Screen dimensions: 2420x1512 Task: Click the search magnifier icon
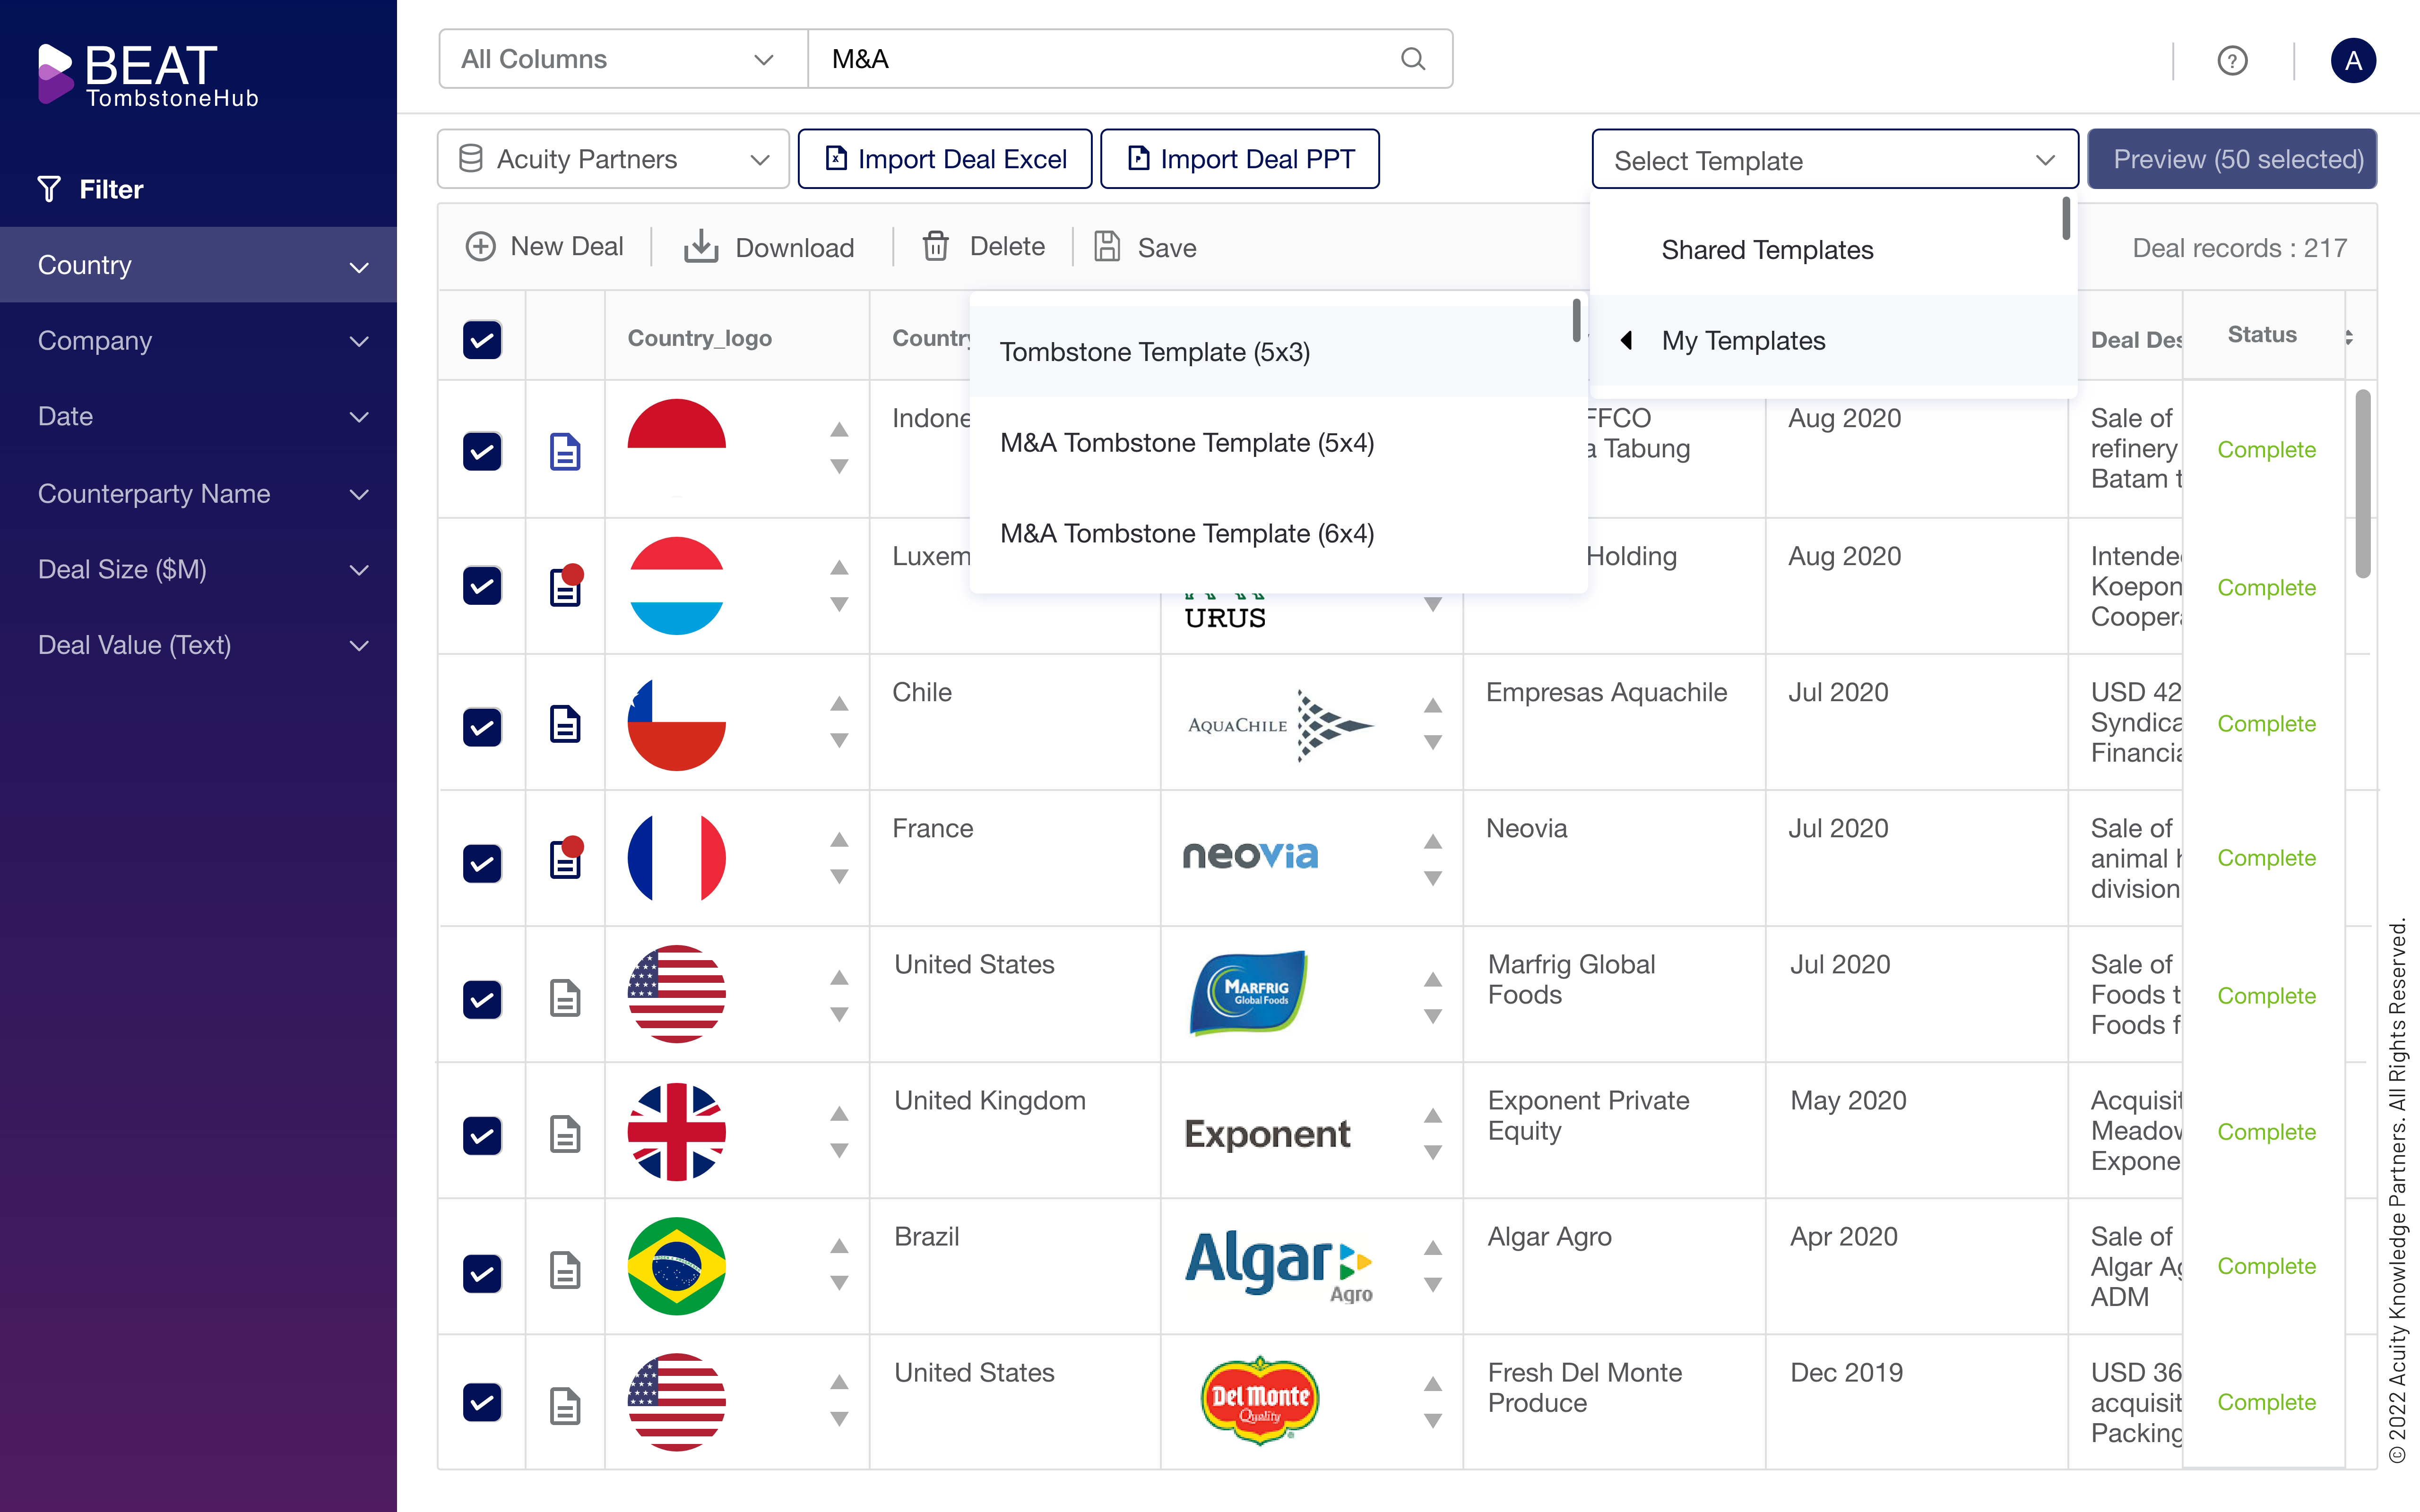pos(1412,59)
